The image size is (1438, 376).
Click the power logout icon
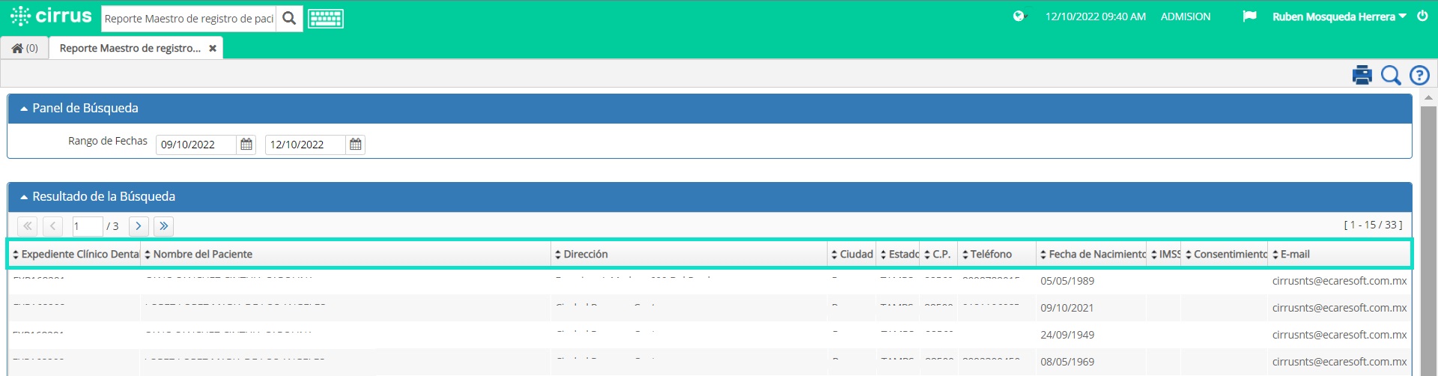click(x=1422, y=16)
